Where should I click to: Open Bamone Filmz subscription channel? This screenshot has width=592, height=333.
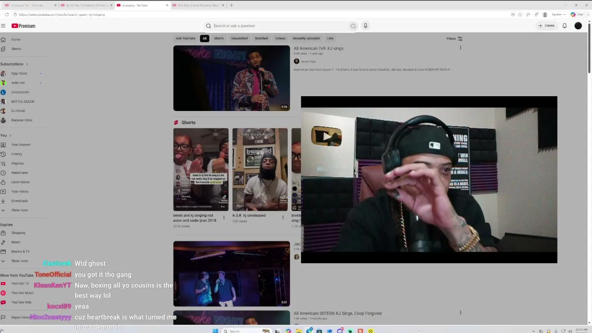tap(22, 120)
